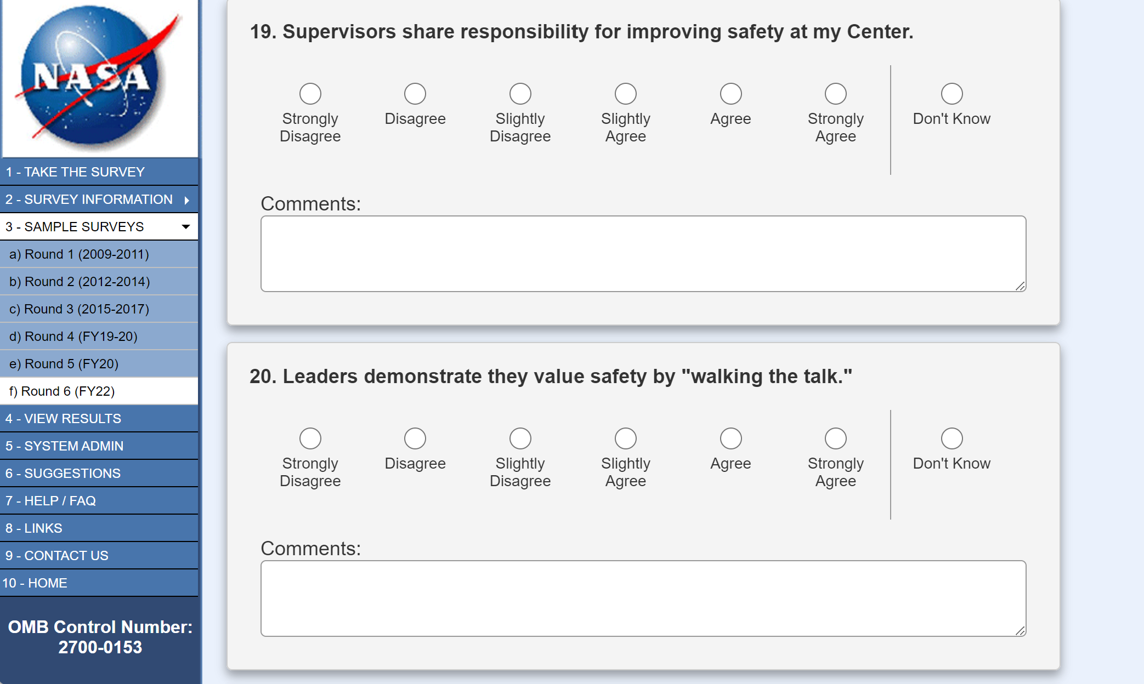Collapse the Sample Surveys dropdown arrow
The height and width of the screenshot is (684, 1144).
coord(186,227)
